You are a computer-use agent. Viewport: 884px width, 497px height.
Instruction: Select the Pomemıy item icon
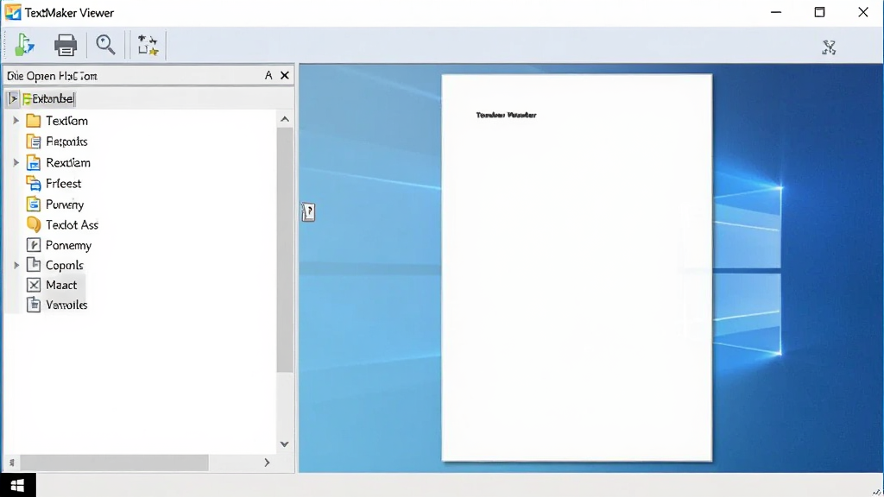tap(34, 244)
